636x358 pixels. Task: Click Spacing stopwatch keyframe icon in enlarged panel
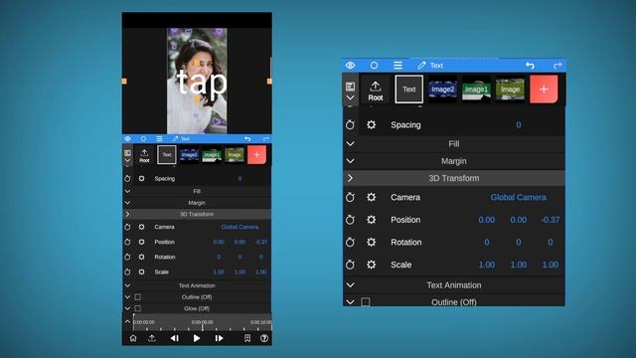coord(350,125)
